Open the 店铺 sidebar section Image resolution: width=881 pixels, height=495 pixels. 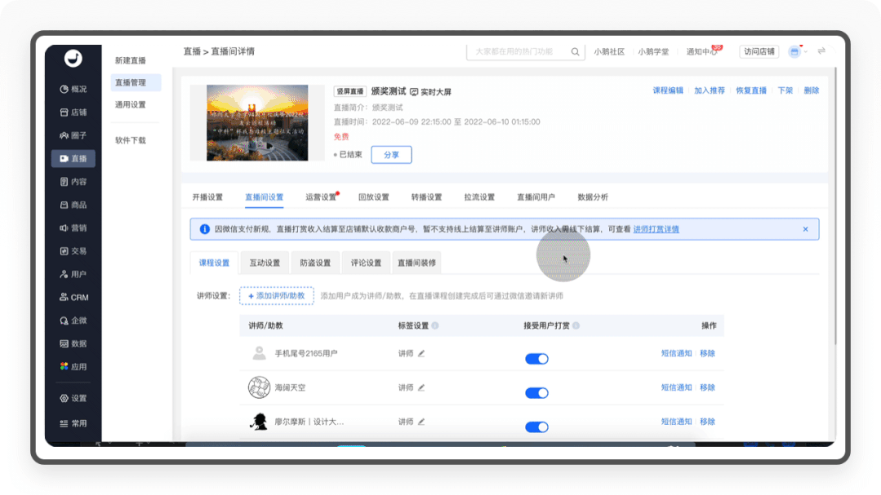click(x=73, y=112)
